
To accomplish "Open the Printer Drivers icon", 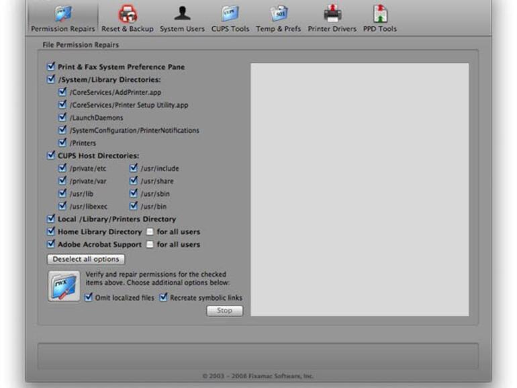I will [x=332, y=13].
